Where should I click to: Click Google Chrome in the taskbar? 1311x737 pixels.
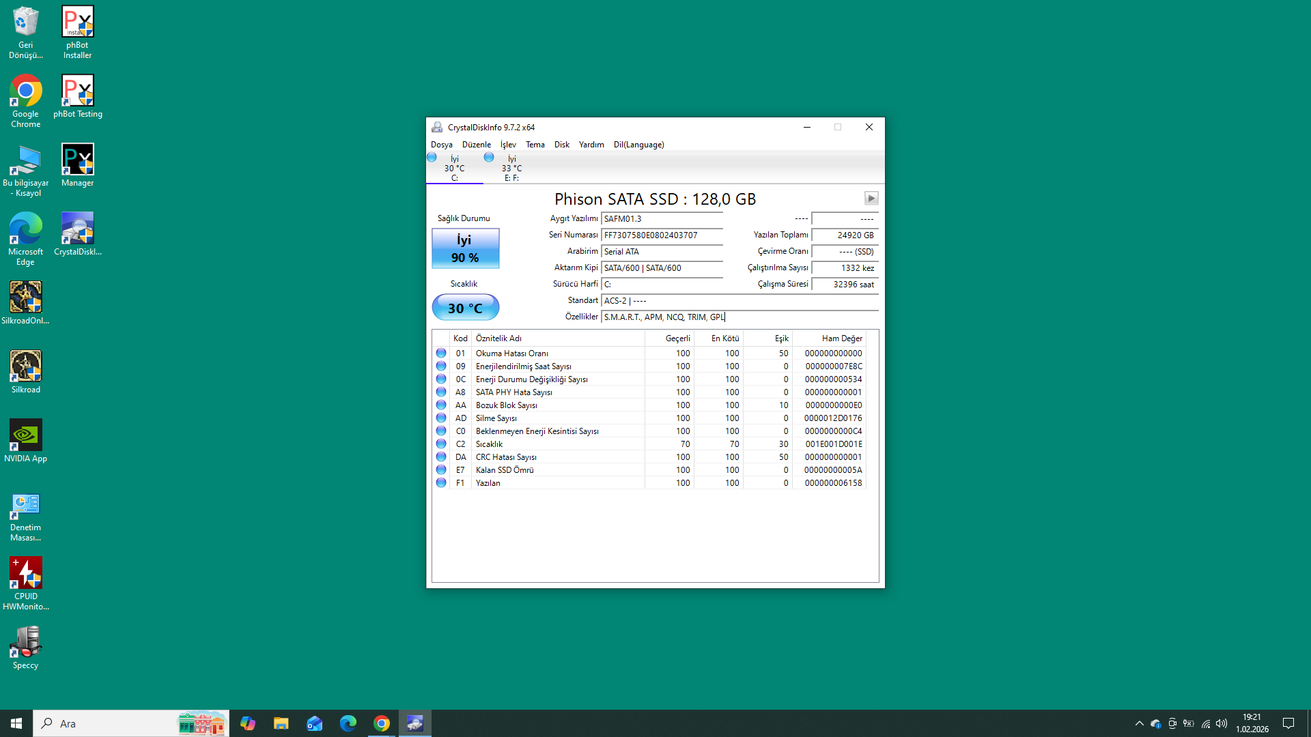[x=382, y=723]
